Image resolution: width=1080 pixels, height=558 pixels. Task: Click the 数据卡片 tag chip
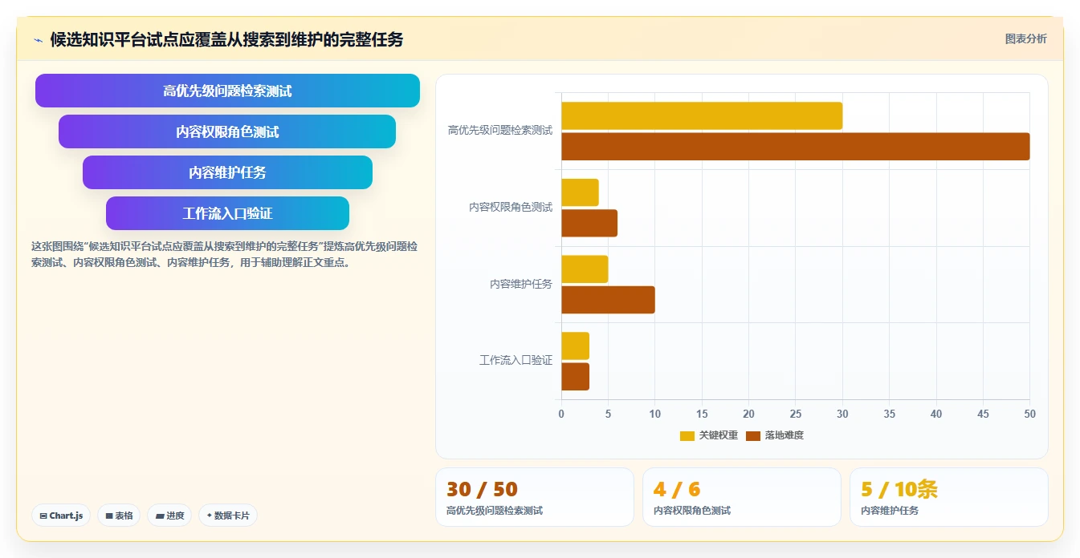(227, 516)
